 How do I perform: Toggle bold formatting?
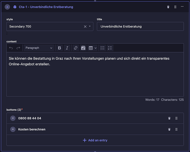pos(60,48)
